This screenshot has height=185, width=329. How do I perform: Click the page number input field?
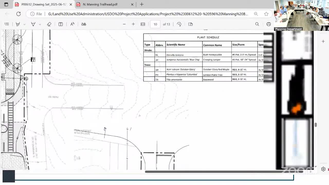155,24
